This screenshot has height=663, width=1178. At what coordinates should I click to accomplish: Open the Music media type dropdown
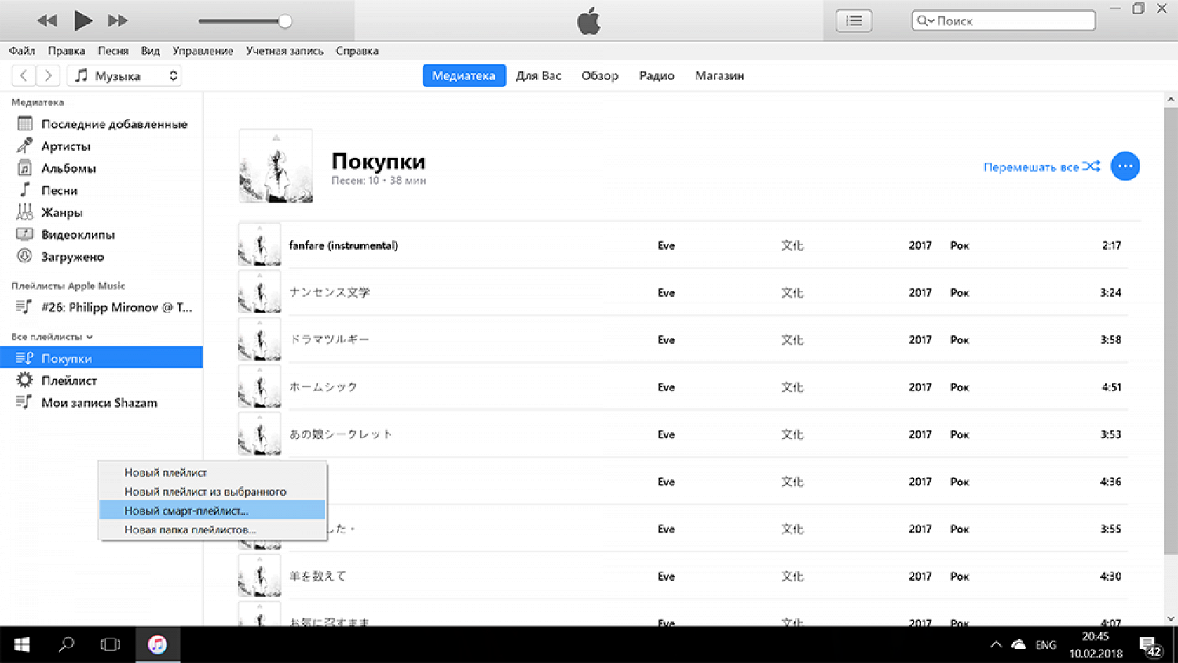[126, 76]
